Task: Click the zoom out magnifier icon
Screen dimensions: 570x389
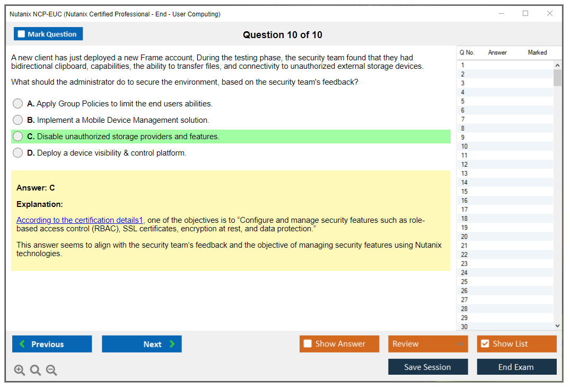Action: [x=51, y=370]
